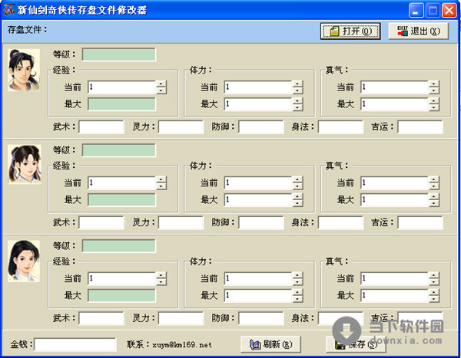This screenshot has width=461, height=358.
Task: Click the long black-haired woman portrait
Action: click(24, 261)
